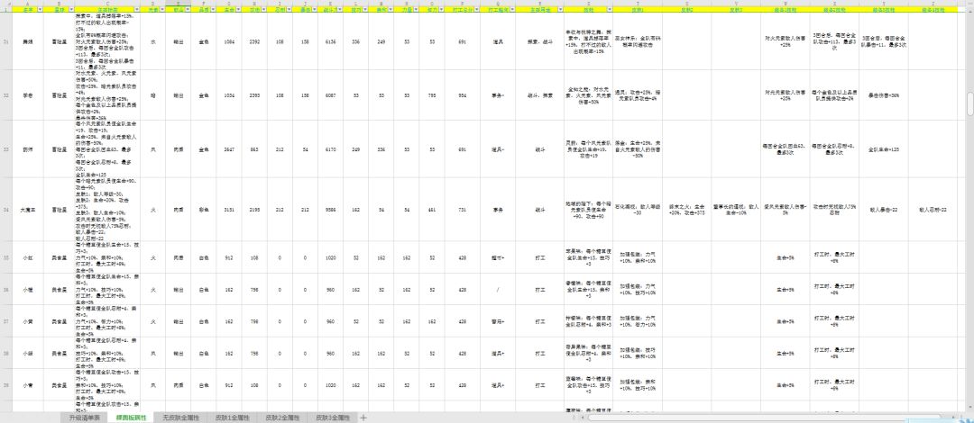974x423 pixels.
Task: Select column M by its letter header
Action: pos(381,3)
